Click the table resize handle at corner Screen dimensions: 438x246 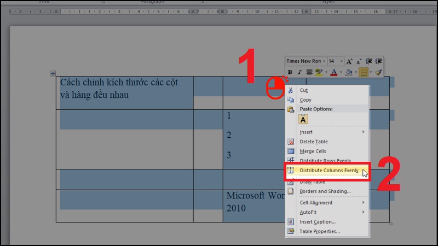click(x=391, y=224)
